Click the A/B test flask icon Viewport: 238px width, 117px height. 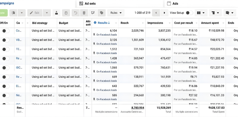[x=56, y=13]
